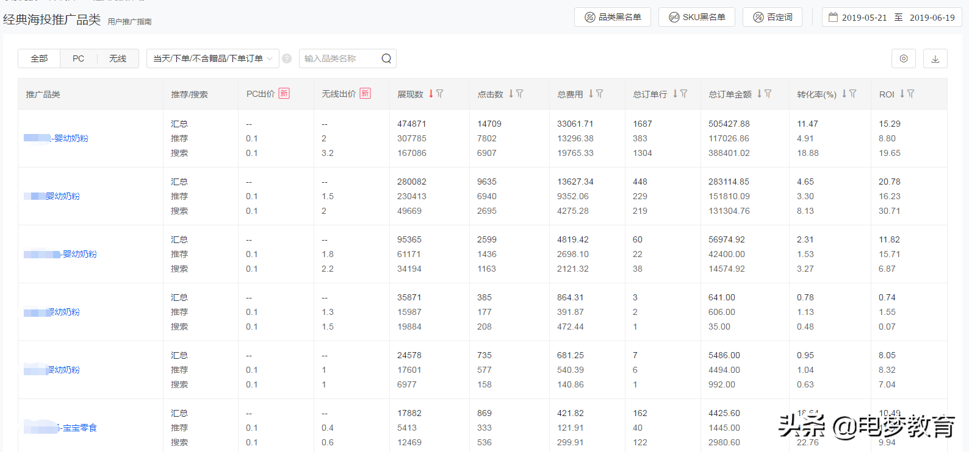Click the SKU黑名单 button
This screenshot has height=452, width=969.
pos(696,17)
